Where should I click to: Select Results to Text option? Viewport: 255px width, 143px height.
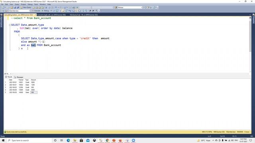click(x=74, y=11)
